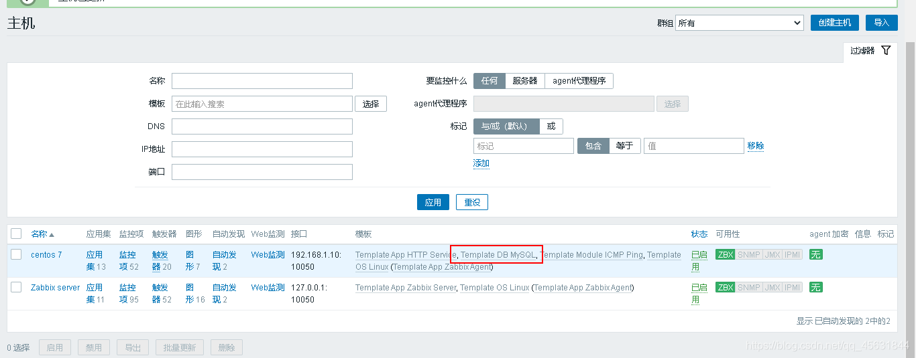Open 触发器 52 for Zabbix server

click(x=160, y=293)
